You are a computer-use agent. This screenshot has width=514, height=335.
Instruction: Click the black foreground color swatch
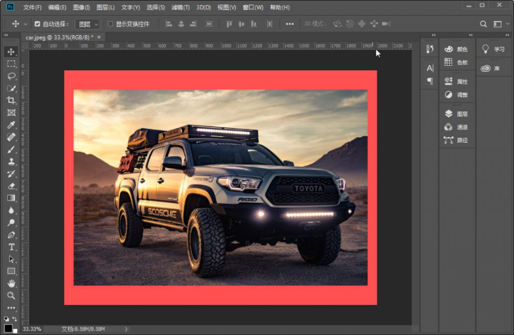pos(8,328)
